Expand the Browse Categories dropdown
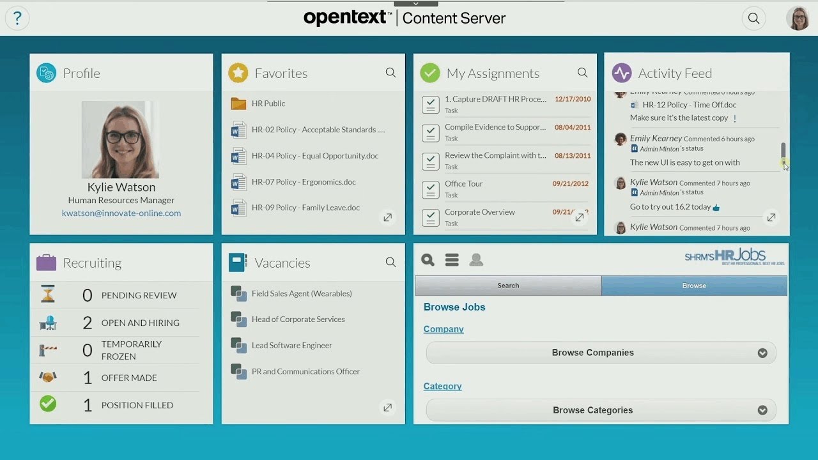 (x=601, y=410)
